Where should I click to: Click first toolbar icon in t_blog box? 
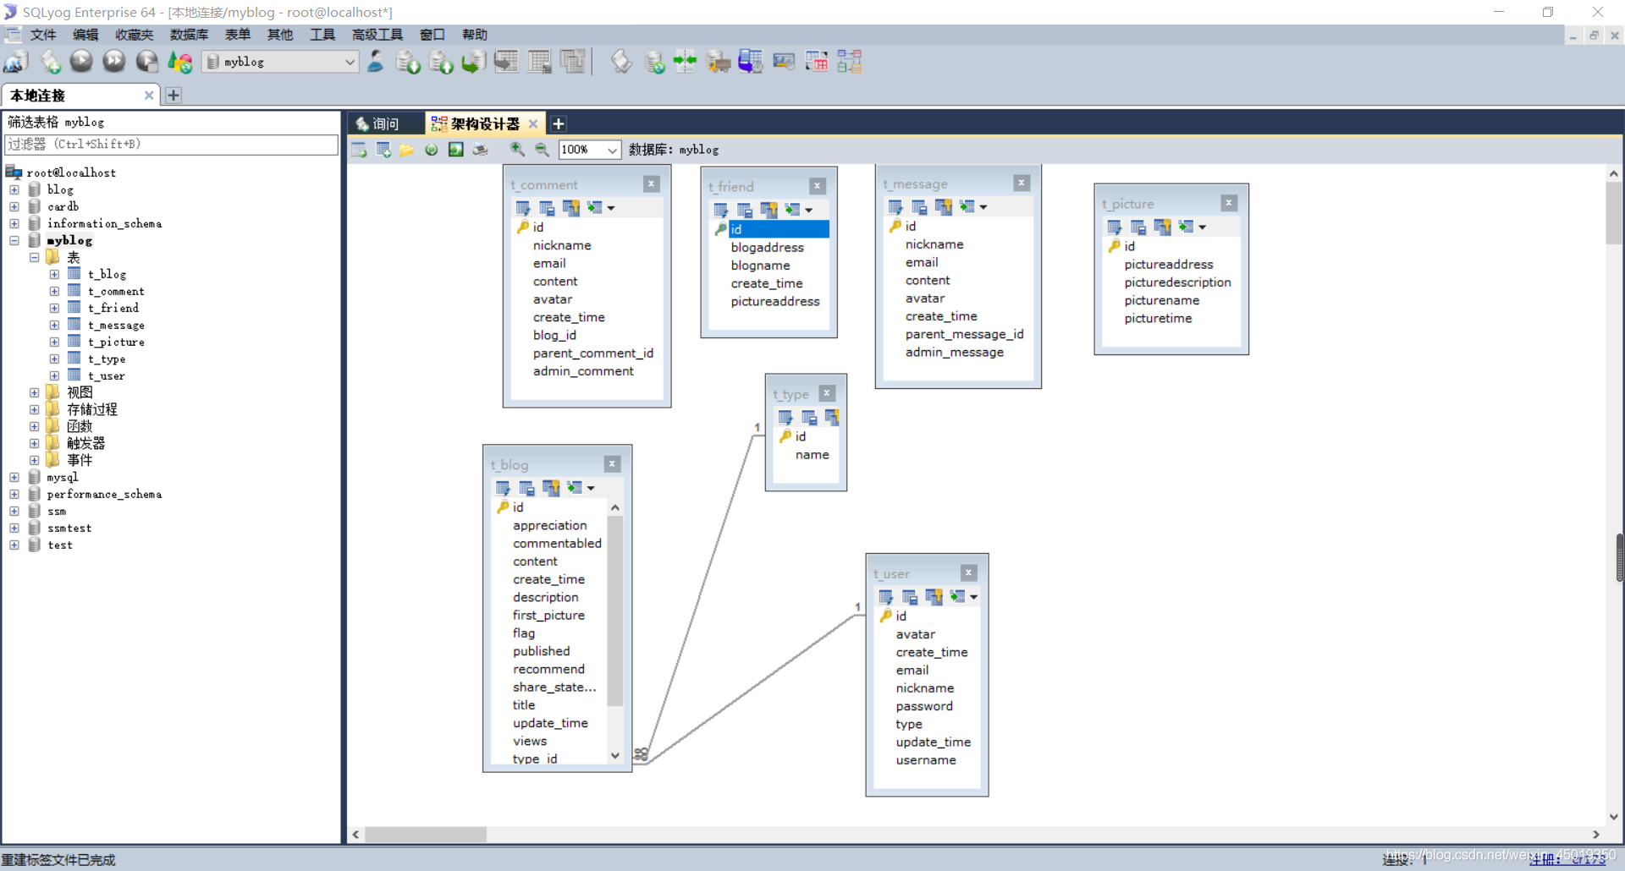pos(503,488)
